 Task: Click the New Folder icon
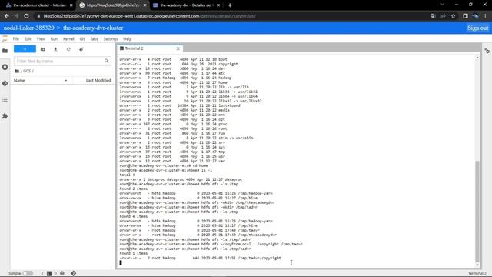point(43,49)
